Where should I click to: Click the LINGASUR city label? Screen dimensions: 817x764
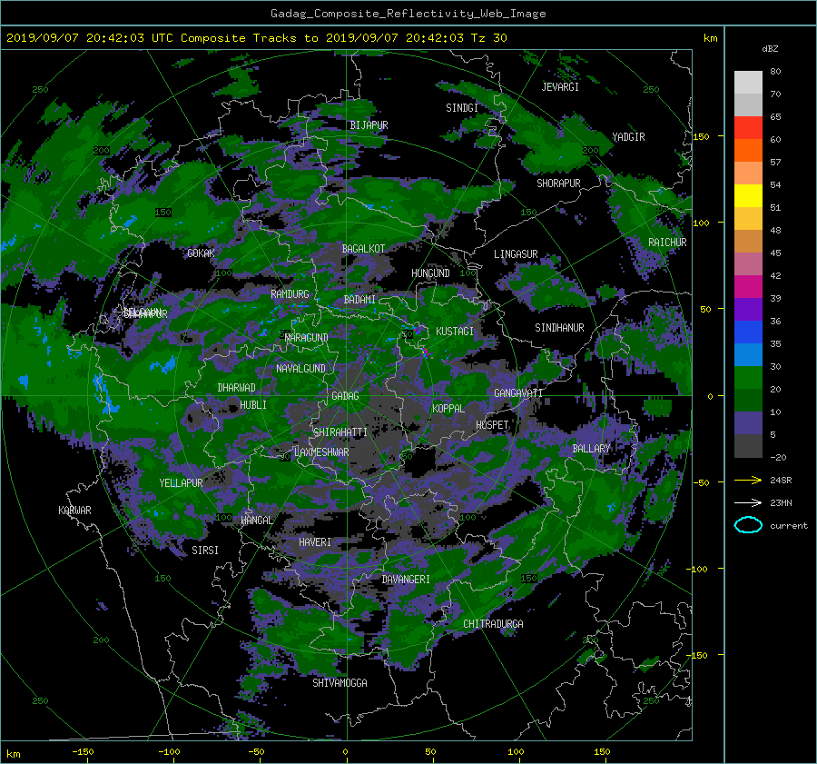[516, 254]
